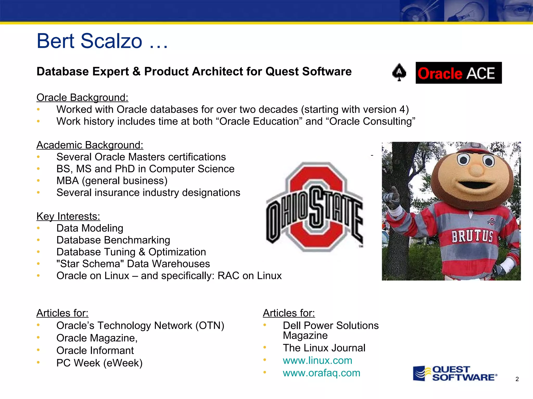Click the Dell Power Solutions Magazine text
The image size is (533, 399).
(x=331, y=330)
